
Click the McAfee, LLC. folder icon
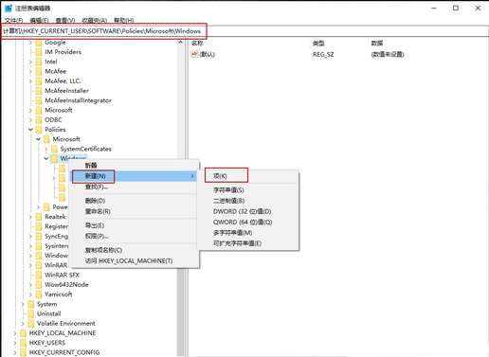(39, 81)
